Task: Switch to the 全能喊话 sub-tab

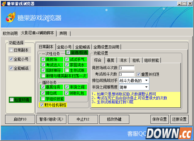Action: 82,47
